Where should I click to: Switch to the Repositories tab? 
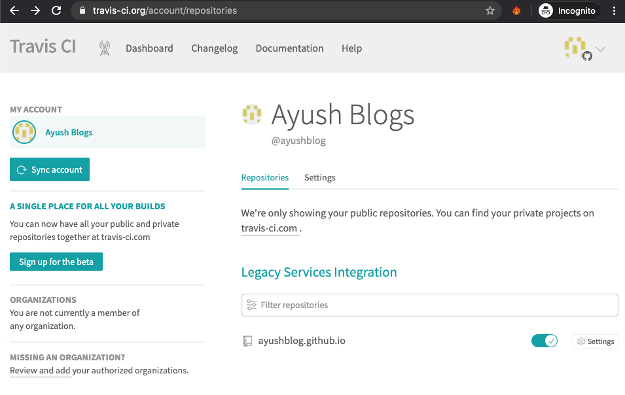[x=265, y=178]
